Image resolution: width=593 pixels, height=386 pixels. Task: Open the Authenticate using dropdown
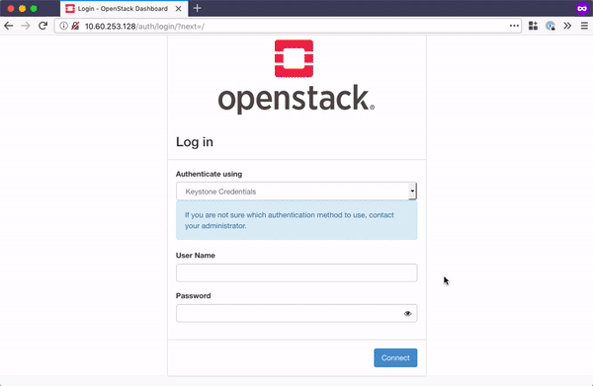pyautogui.click(x=296, y=192)
